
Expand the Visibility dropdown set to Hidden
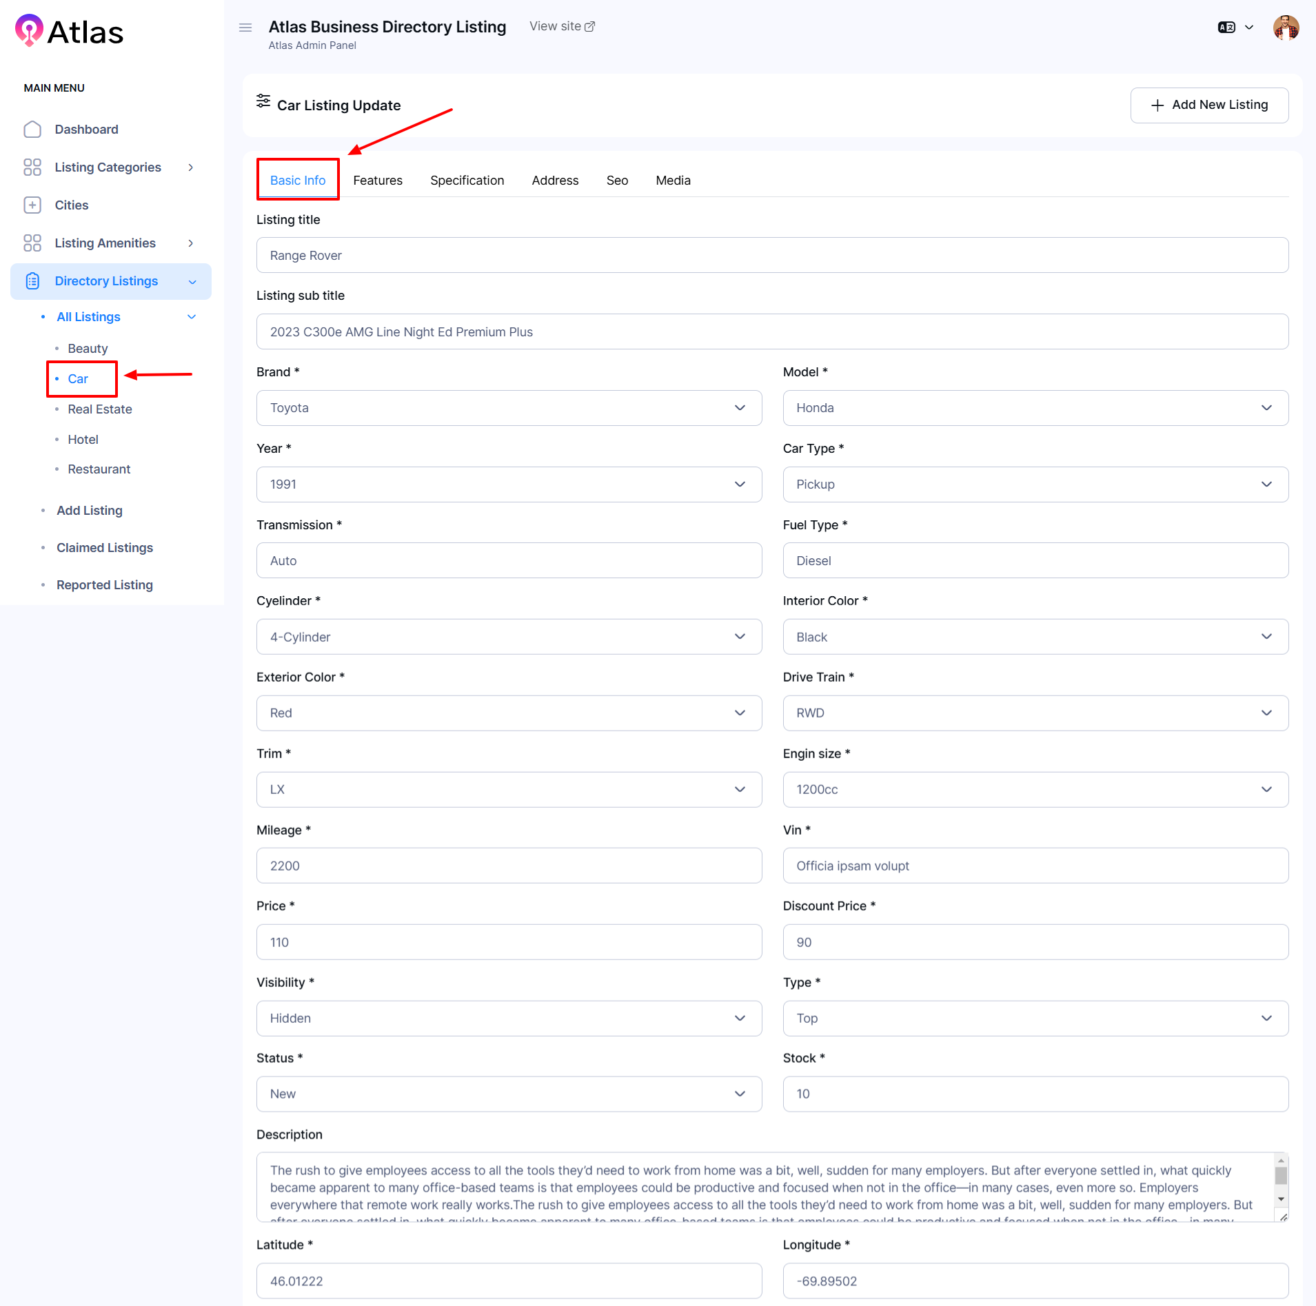tap(509, 1019)
